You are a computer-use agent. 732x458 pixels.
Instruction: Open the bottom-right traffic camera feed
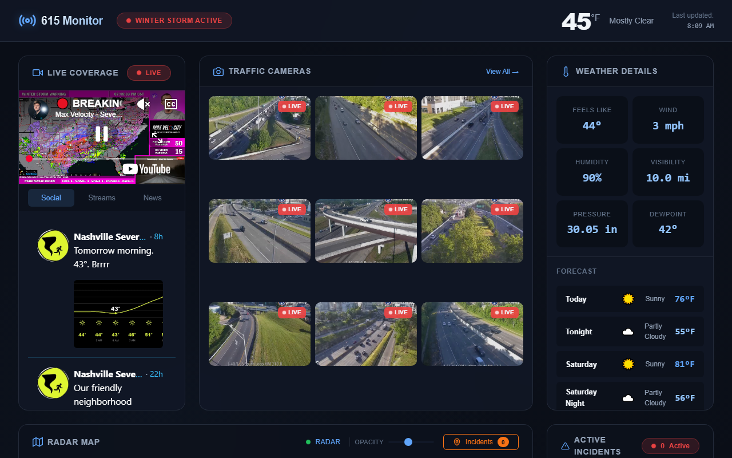pos(472,334)
